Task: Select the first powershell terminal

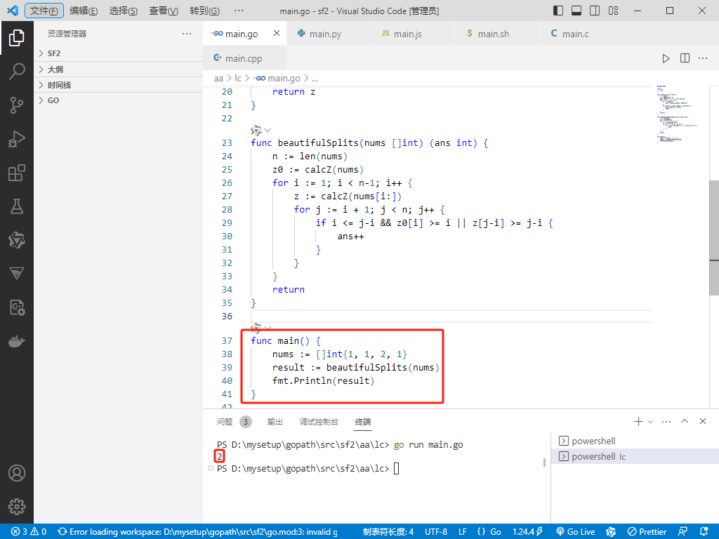Action: [635, 441]
